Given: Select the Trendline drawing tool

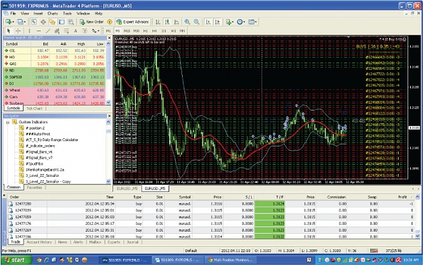Looking at the screenshot, I should point(48,31).
